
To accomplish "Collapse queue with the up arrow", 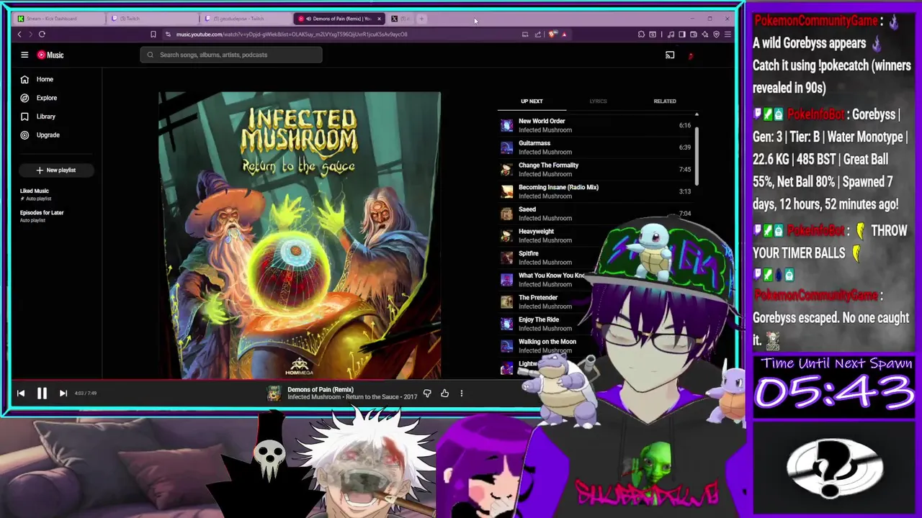I will pos(697,115).
